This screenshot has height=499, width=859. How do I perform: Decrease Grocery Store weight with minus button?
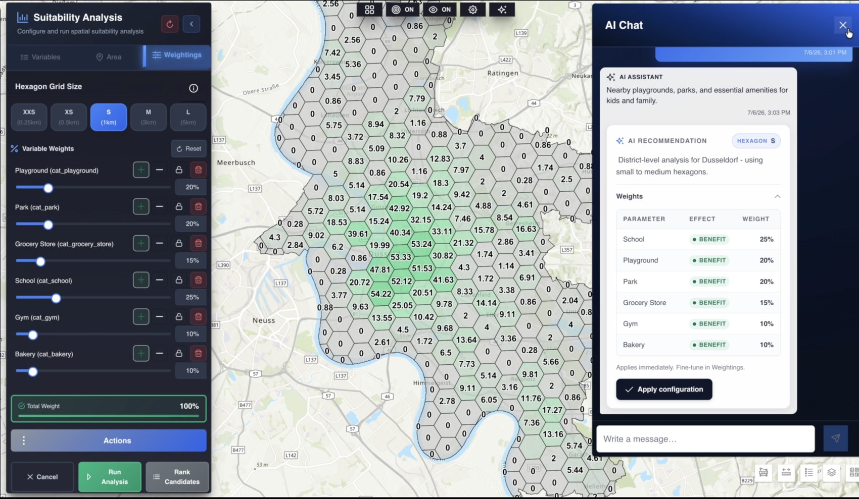click(160, 243)
